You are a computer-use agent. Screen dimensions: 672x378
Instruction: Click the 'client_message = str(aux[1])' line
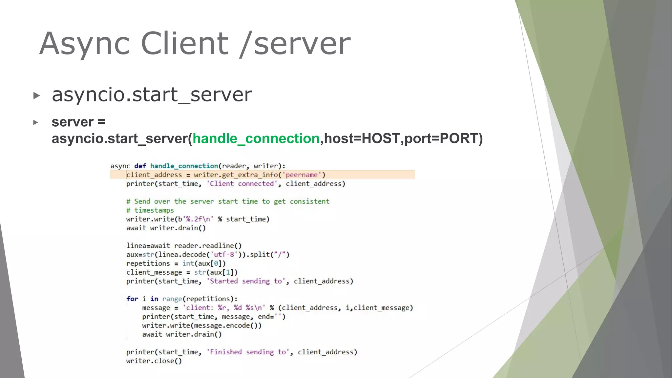[182, 272]
